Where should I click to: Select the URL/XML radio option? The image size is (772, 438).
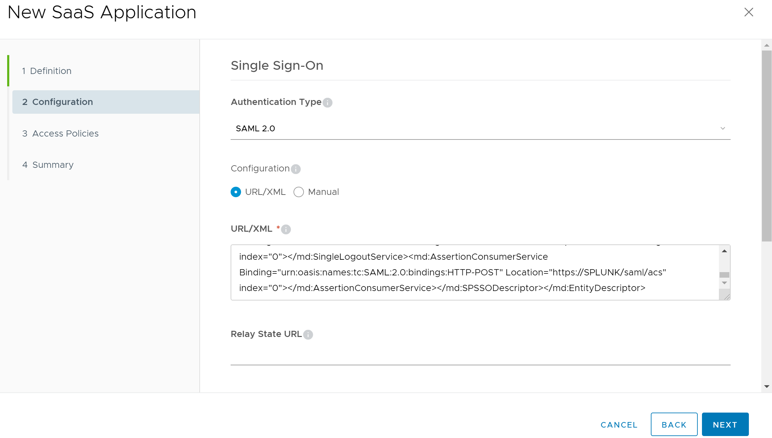click(x=236, y=192)
